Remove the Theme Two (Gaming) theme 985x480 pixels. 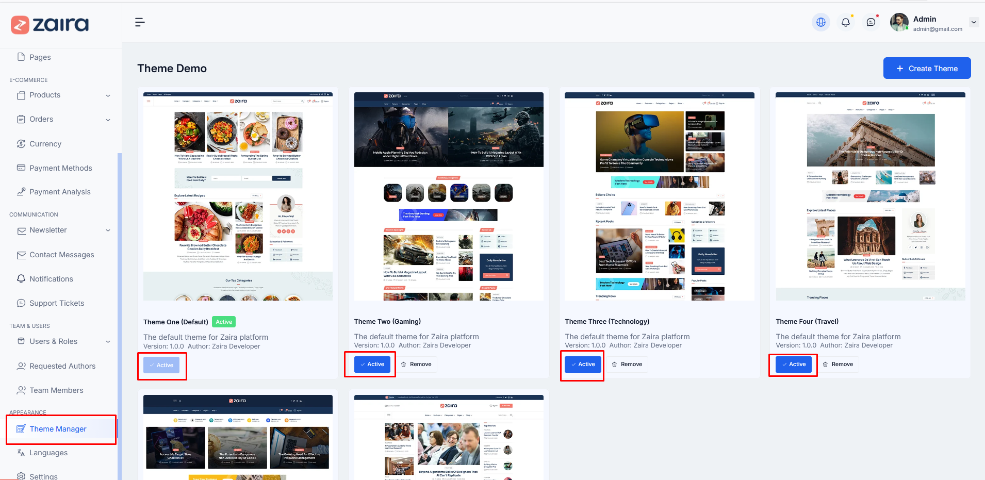416,364
